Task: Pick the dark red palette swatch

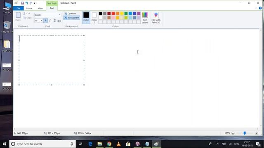Action: [x=109, y=14]
